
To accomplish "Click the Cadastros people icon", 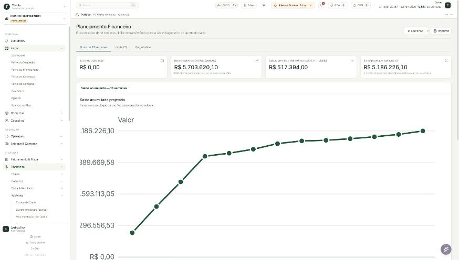I will 7,121.
